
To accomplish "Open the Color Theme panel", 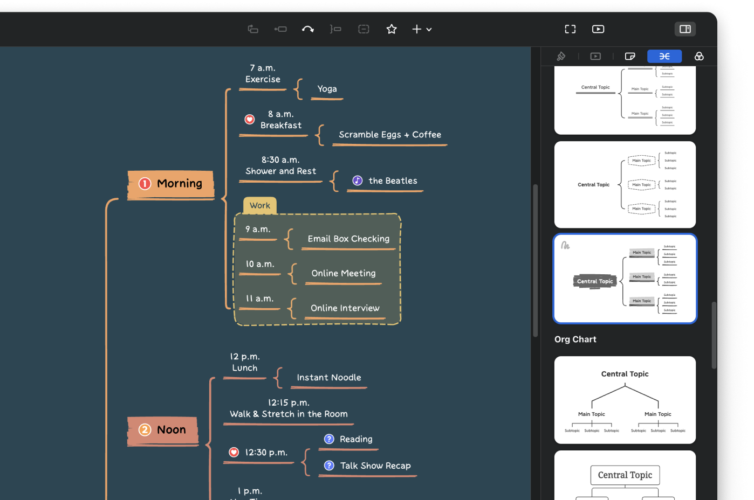I will [x=699, y=55].
